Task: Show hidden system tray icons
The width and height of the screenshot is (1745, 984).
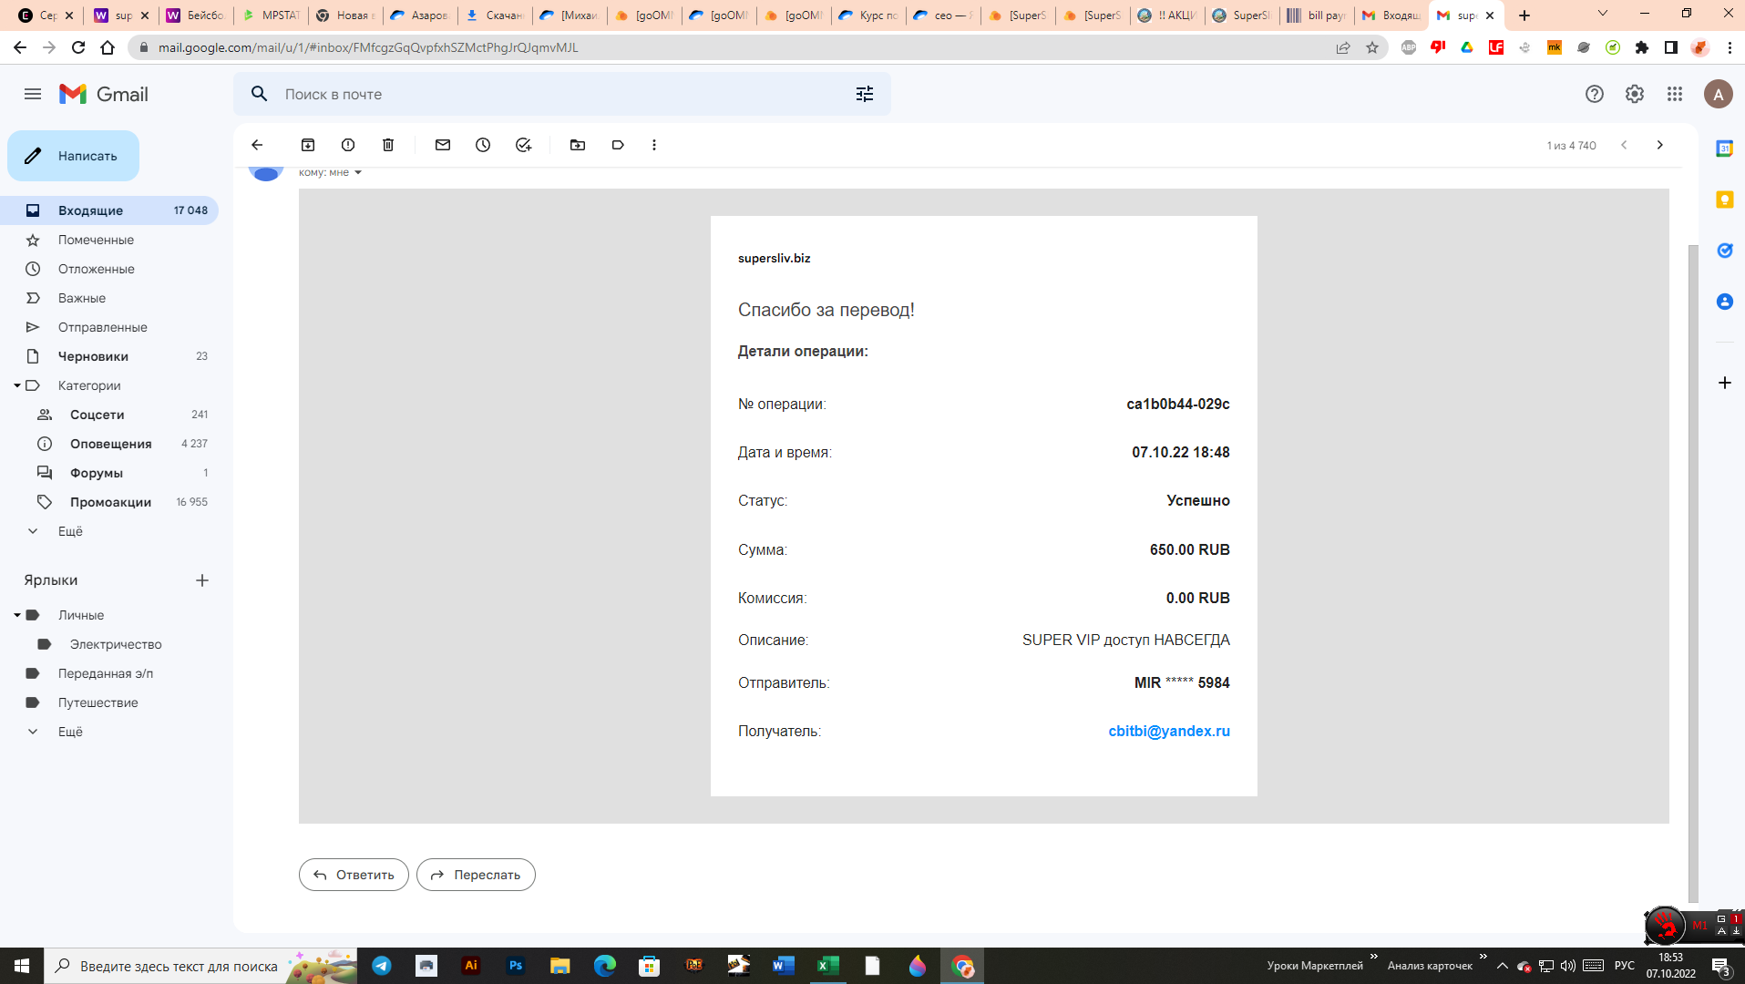Action: click(x=1503, y=966)
